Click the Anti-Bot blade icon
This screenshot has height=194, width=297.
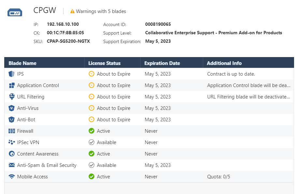12,120
